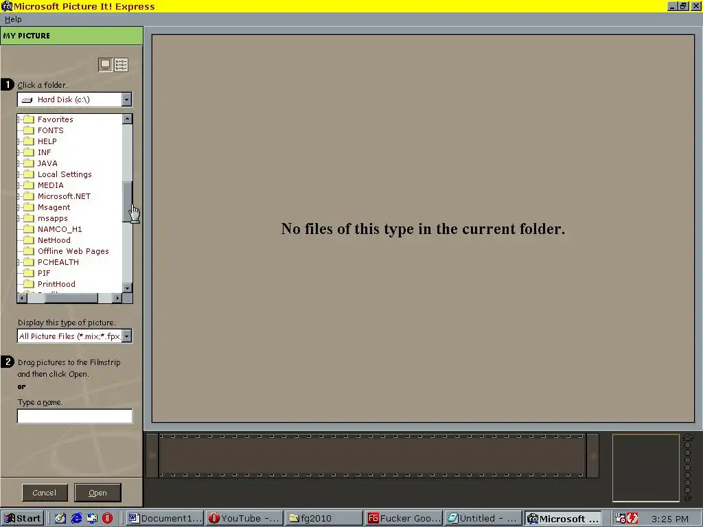The height and width of the screenshot is (527, 703).
Task: Click folder list vertical scrollbar thumb
Action: pos(127,202)
